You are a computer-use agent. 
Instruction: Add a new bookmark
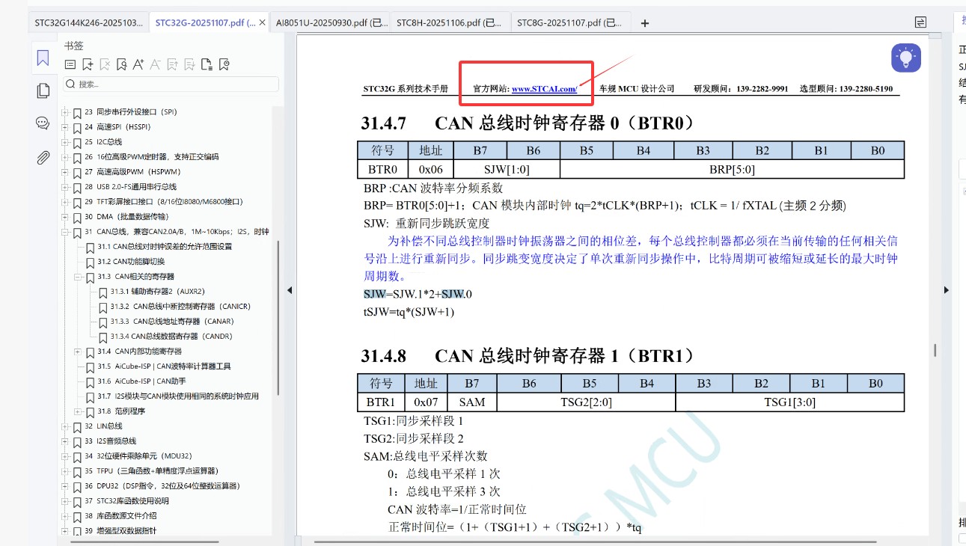tap(87, 64)
